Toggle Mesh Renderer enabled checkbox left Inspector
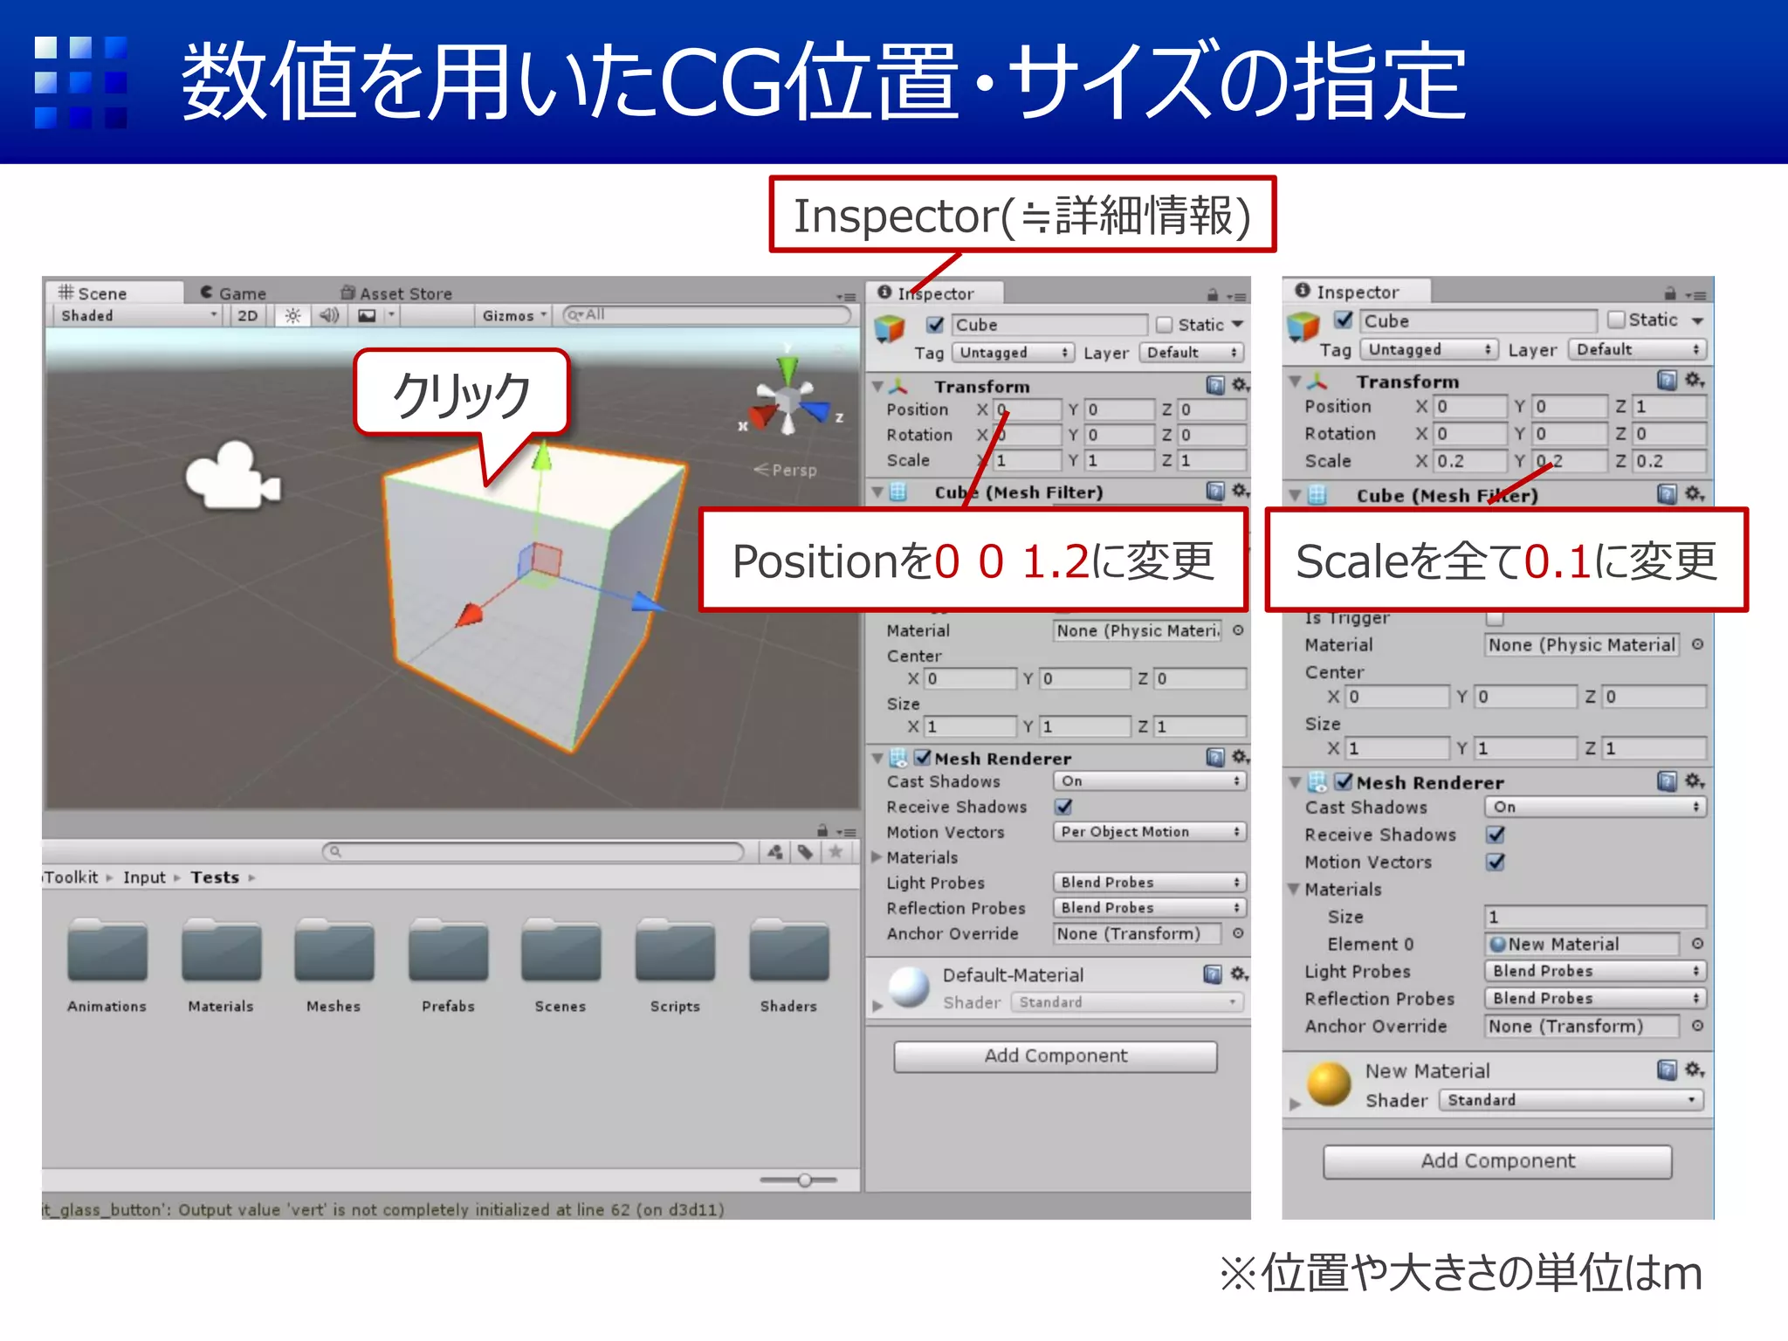This screenshot has height=1341, width=1788. [923, 758]
